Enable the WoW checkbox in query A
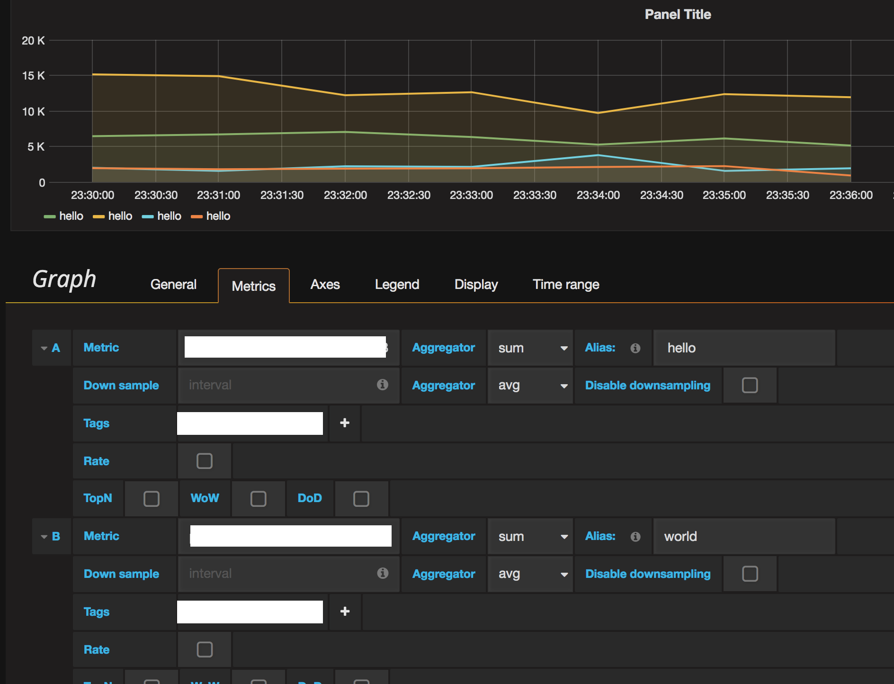This screenshot has height=684, width=894. tap(258, 498)
